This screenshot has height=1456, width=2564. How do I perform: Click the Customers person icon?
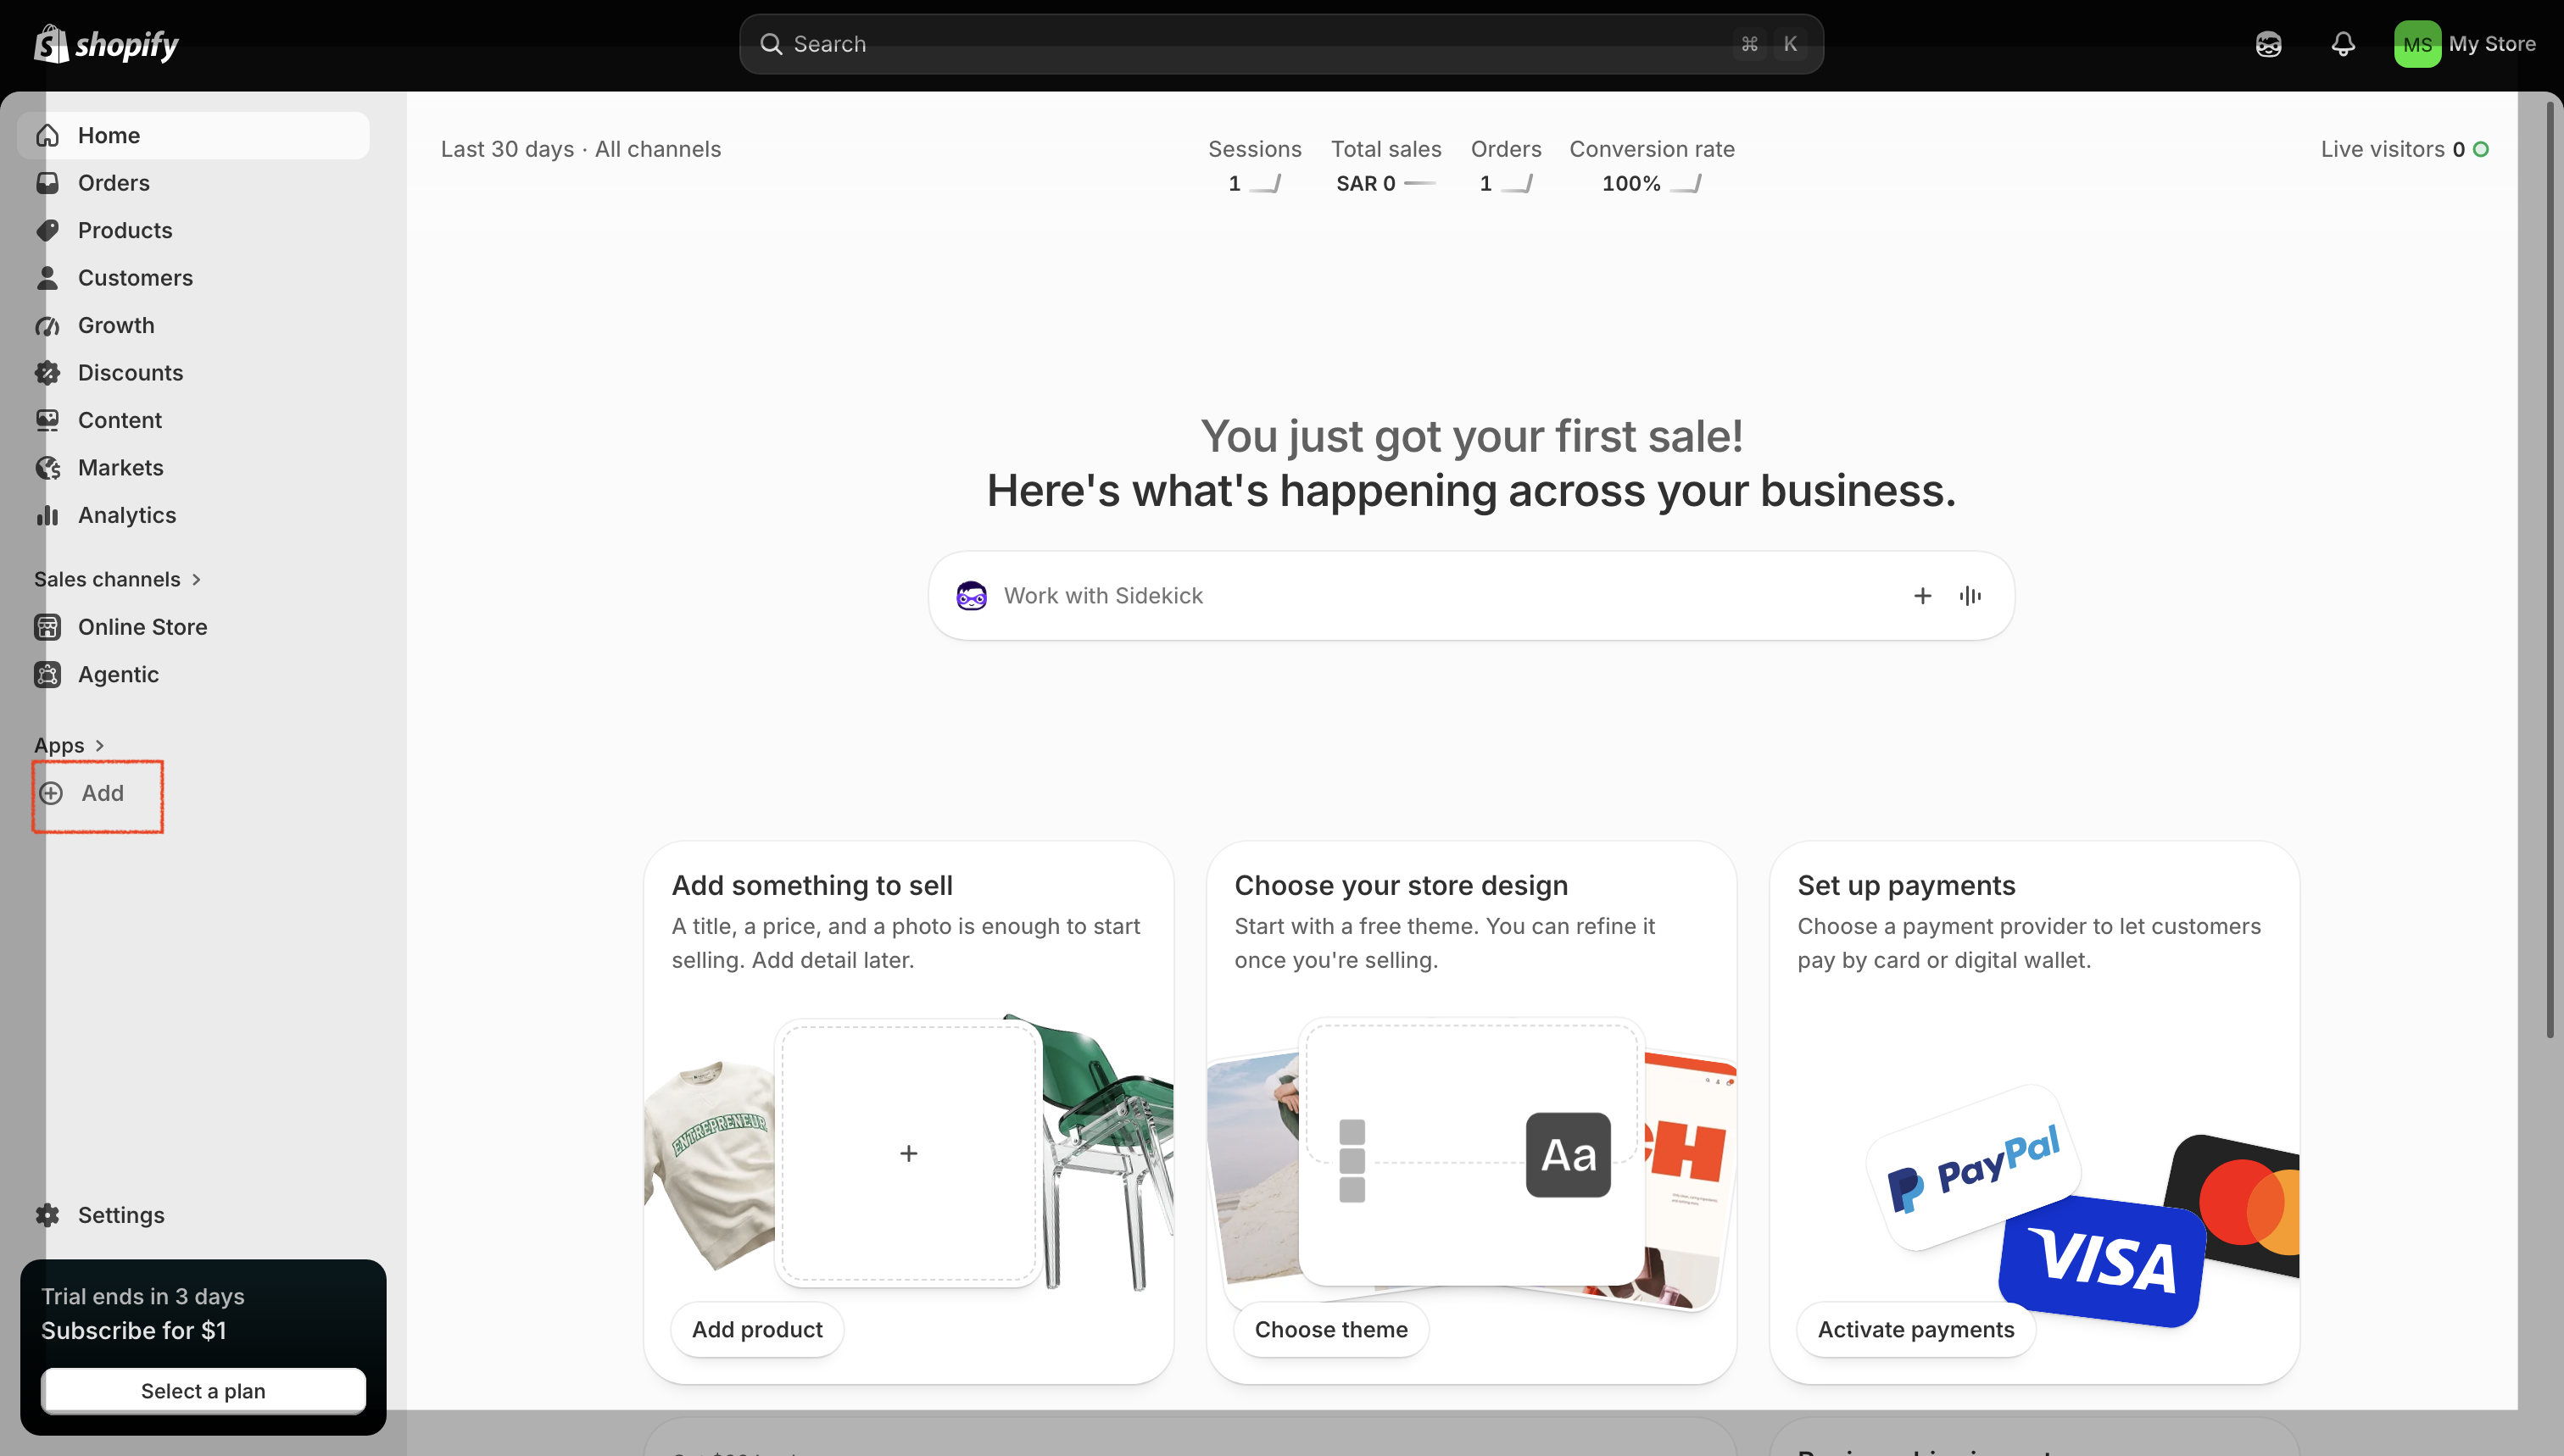click(x=47, y=278)
